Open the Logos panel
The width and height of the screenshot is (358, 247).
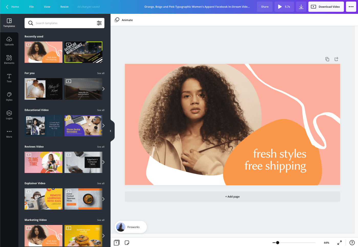(x=9, y=115)
